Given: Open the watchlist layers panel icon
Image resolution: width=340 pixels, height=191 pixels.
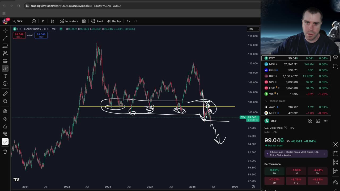Looking at the screenshot, I should click(335, 57).
